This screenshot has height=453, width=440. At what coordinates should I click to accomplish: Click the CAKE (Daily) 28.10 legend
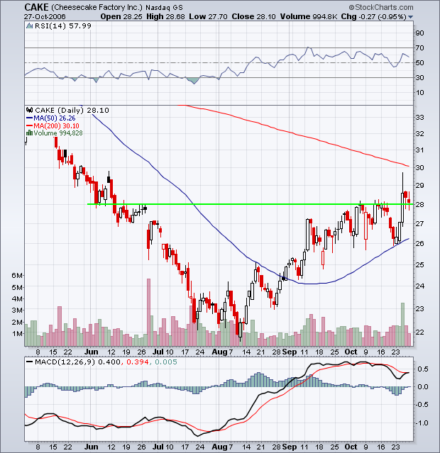(72, 110)
